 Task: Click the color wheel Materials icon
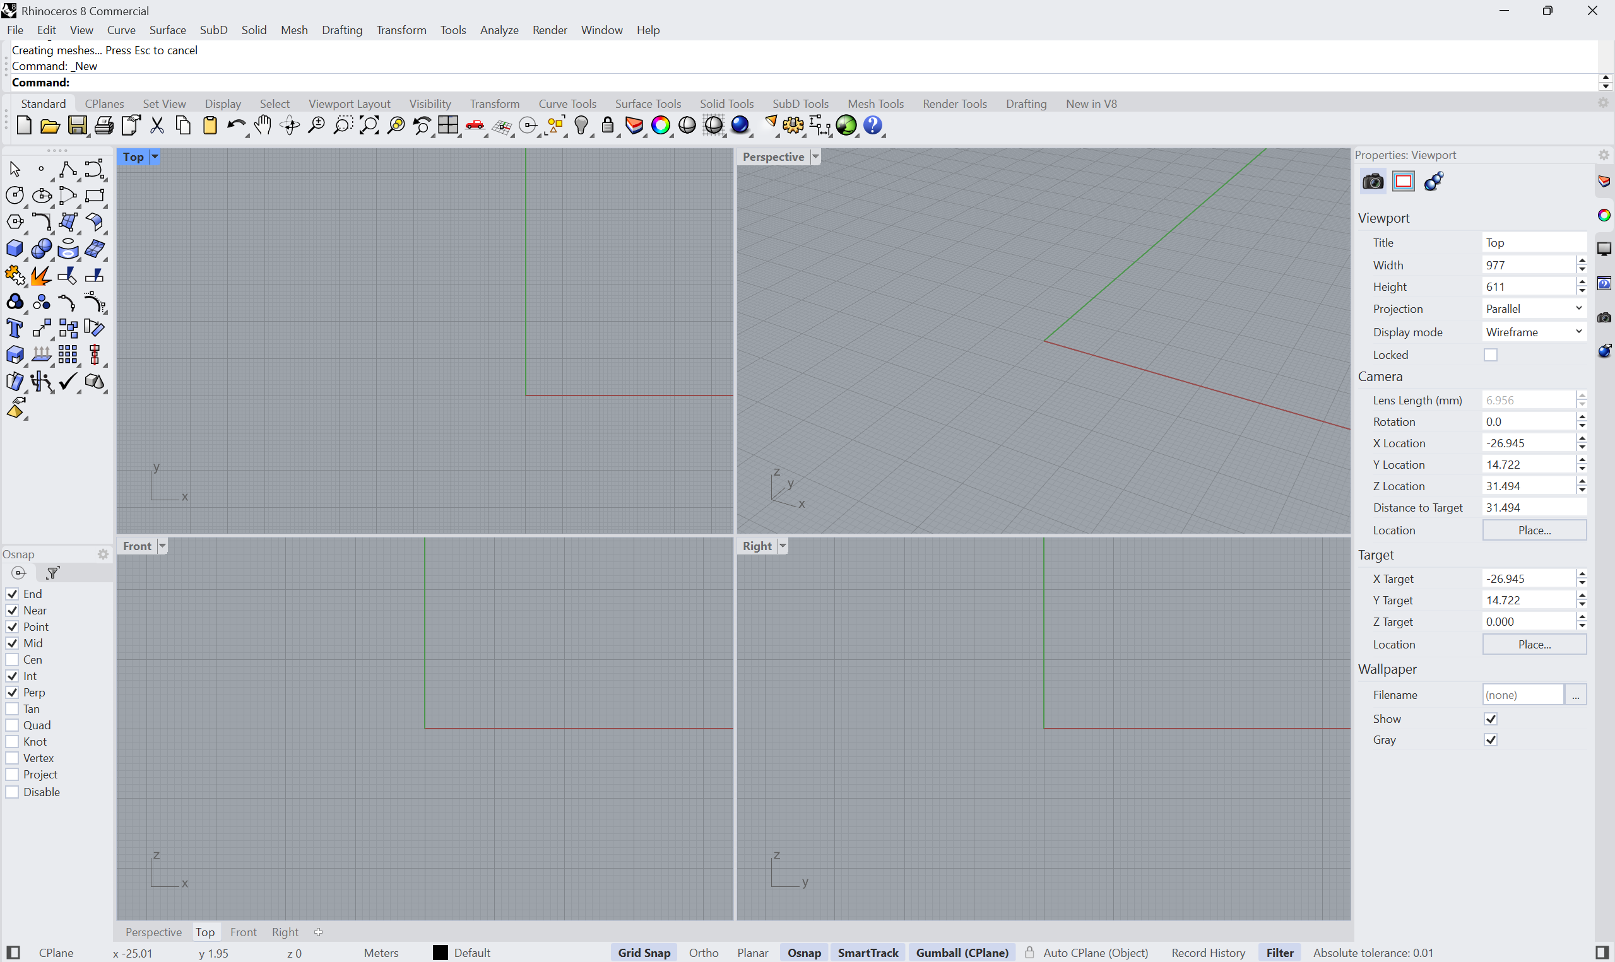661,126
